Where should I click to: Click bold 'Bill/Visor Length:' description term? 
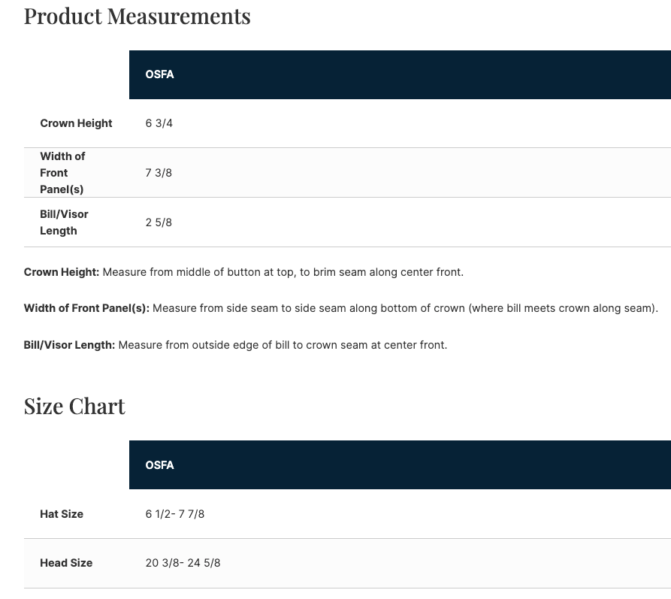pyautogui.click(x=69, y=345)
